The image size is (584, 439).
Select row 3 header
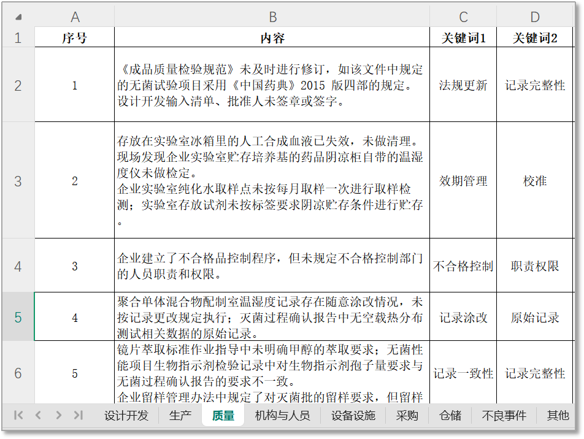pyautogui.click(x=18, y=181)
